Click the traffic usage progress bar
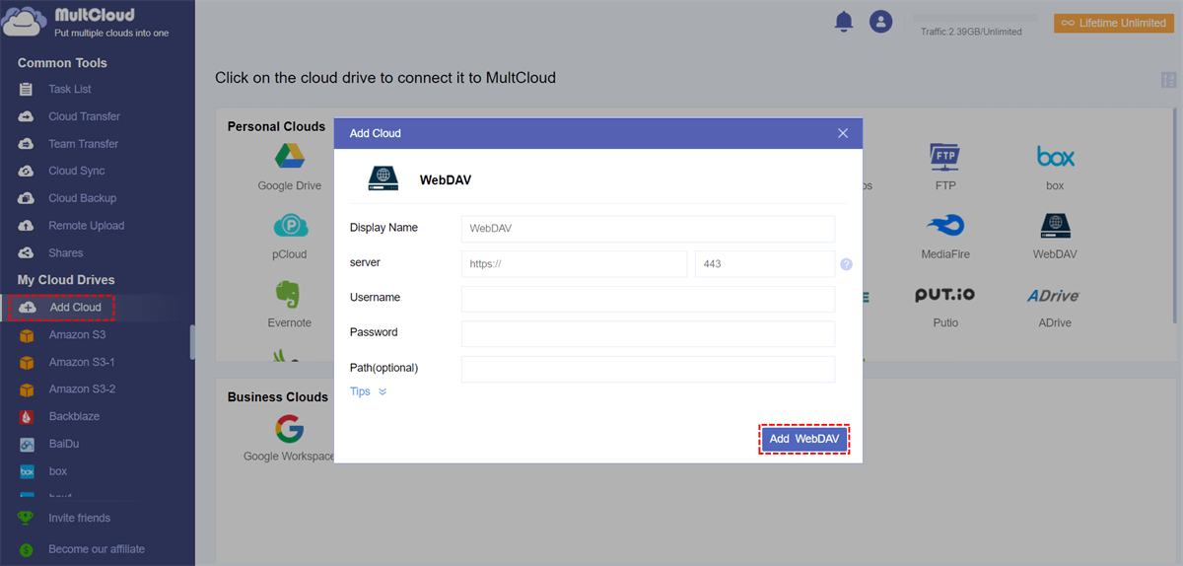The image size is (1183, 566). click(975, 18)
